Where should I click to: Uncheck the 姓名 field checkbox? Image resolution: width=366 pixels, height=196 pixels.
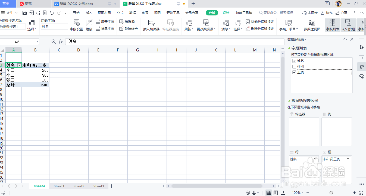pyautogui.click(x=294, y=61)
